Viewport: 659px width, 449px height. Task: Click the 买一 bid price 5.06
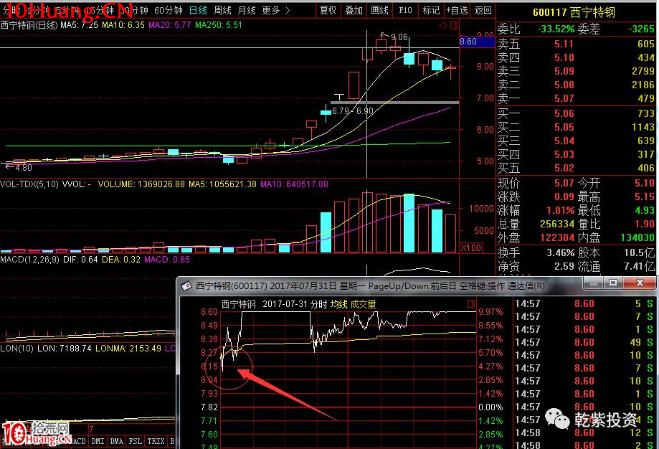coord(564,113)
